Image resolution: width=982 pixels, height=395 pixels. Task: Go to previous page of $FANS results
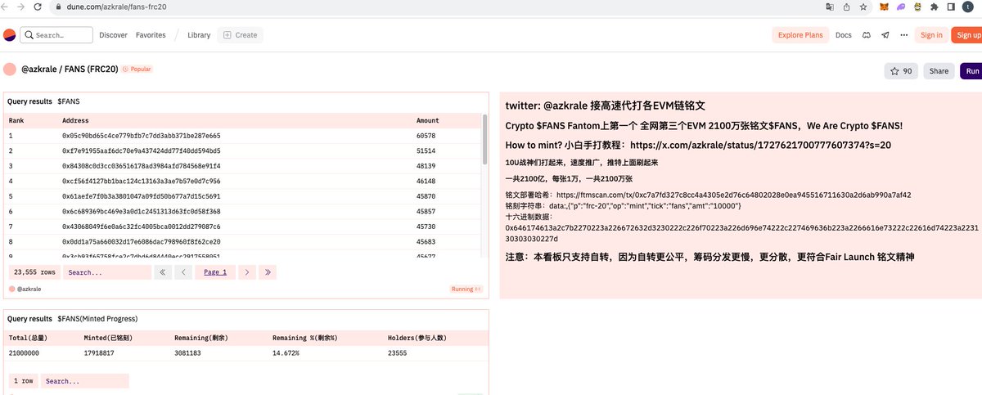click(184, 272)
